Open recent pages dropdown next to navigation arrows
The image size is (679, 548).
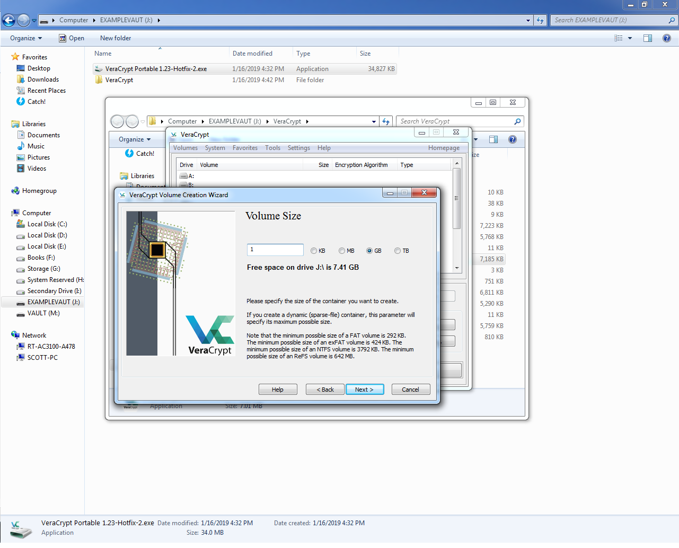(34, 21)
